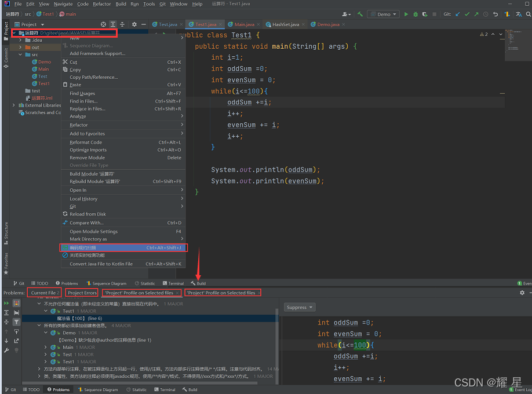Collapse all inspection results icon

point(6,322)
